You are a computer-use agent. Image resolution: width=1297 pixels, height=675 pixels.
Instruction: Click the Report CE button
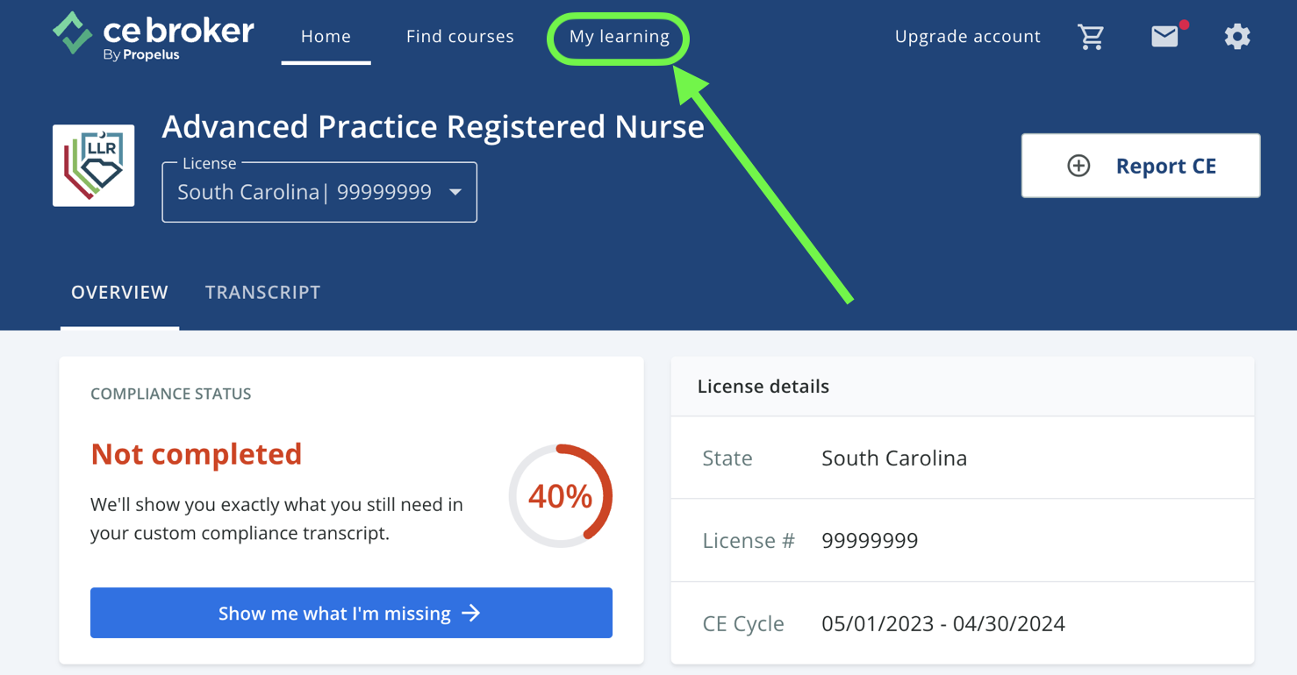(x=1140, y=166)
